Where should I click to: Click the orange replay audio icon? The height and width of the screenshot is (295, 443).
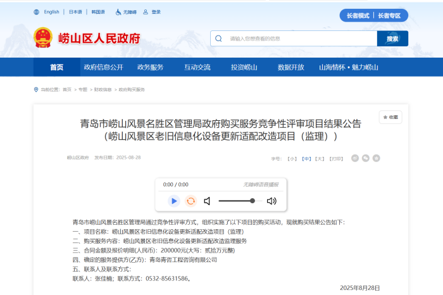[190, 201]
